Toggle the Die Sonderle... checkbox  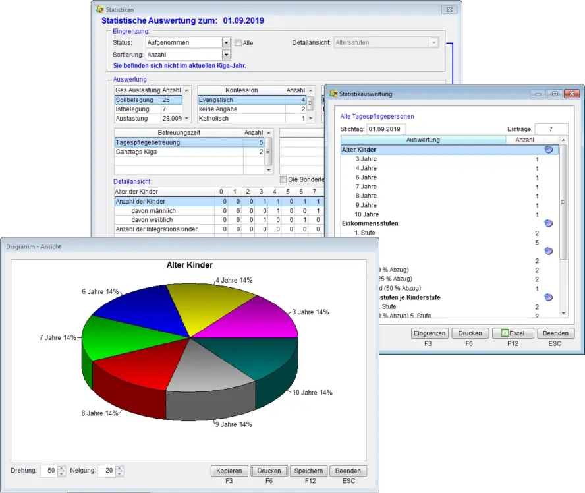[284, 179]
